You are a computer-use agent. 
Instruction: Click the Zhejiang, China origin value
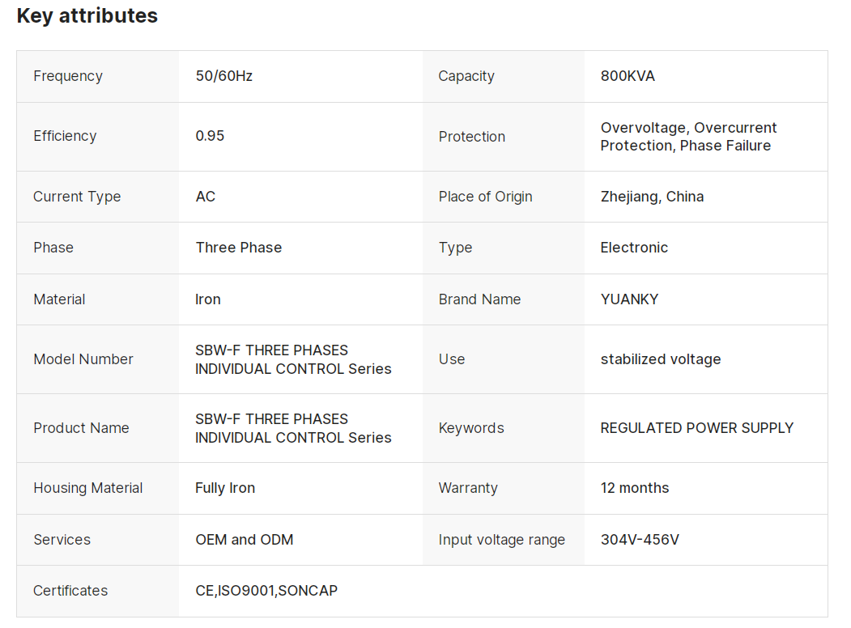point(652,197)
